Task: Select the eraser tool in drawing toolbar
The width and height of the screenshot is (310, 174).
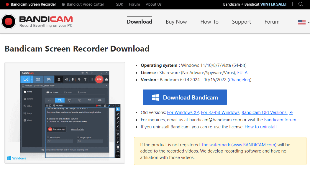Action: (118, 142)
